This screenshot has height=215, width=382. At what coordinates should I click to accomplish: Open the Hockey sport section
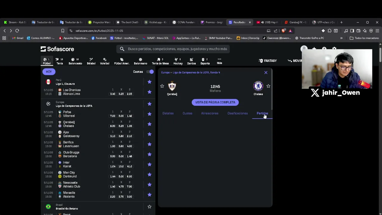pos(178,61)
